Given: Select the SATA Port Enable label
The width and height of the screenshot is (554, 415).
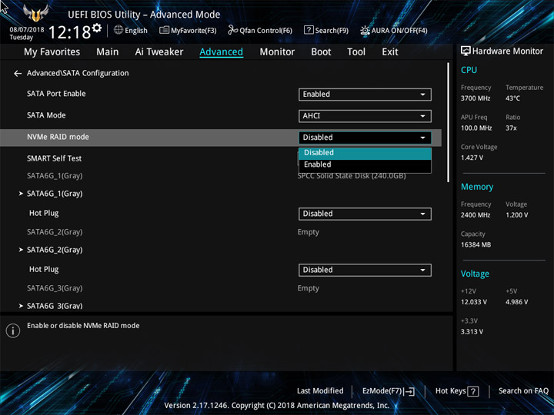Looking at the screenshot, I should [x=56, y=94].
